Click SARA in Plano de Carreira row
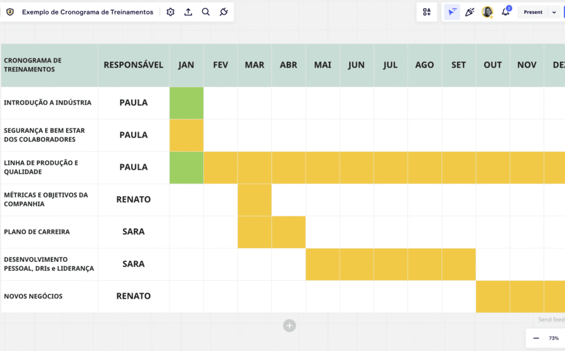Image resolution: width=565 pixels, height=351 pixels. (x=133, y=231)
